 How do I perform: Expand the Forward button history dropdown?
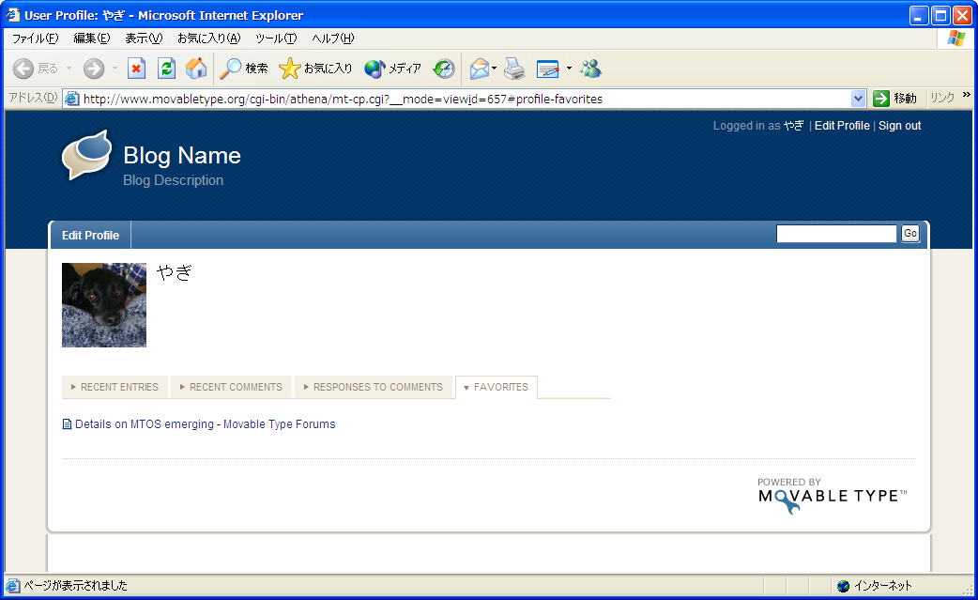(x=115, y=69)
